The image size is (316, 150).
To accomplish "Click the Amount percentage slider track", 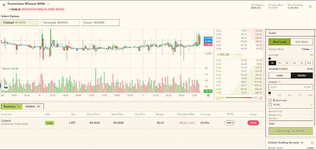I will (x=291, y=93).
